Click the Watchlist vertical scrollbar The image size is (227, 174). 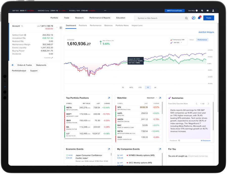tap(162, 108)
